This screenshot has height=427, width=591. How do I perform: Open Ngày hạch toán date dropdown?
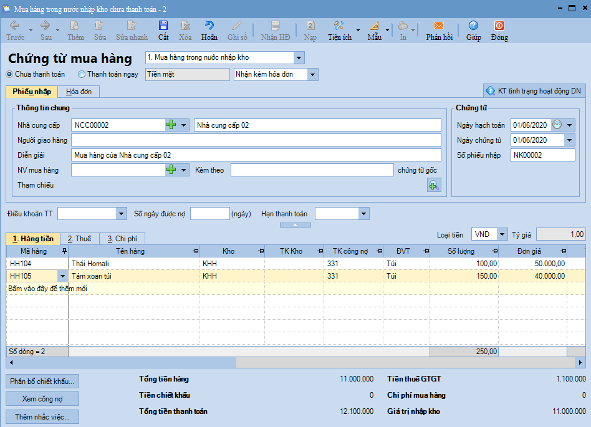(x=570, y=125)
